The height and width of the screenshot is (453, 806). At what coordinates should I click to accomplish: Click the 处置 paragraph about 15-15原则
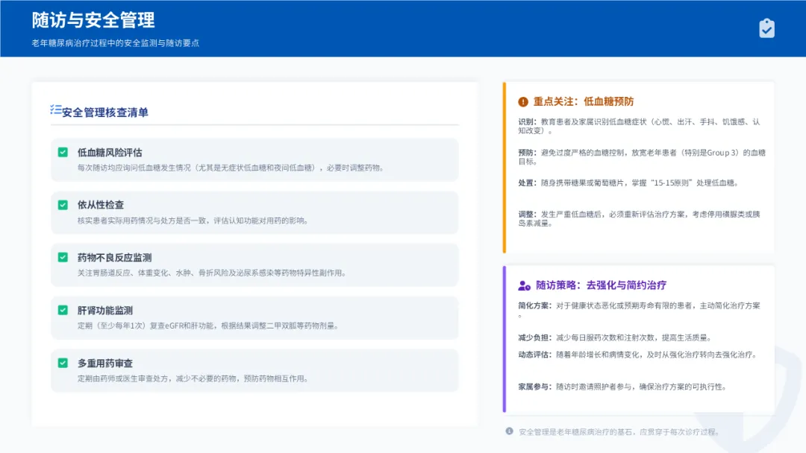click(629, 183)
